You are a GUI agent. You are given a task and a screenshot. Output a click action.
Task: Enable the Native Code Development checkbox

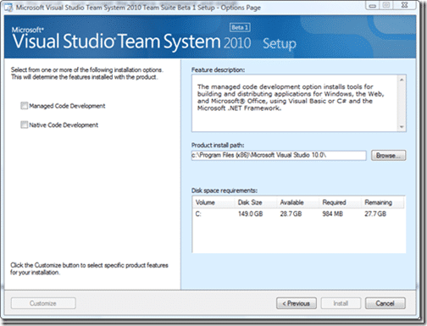pos(24,124)
